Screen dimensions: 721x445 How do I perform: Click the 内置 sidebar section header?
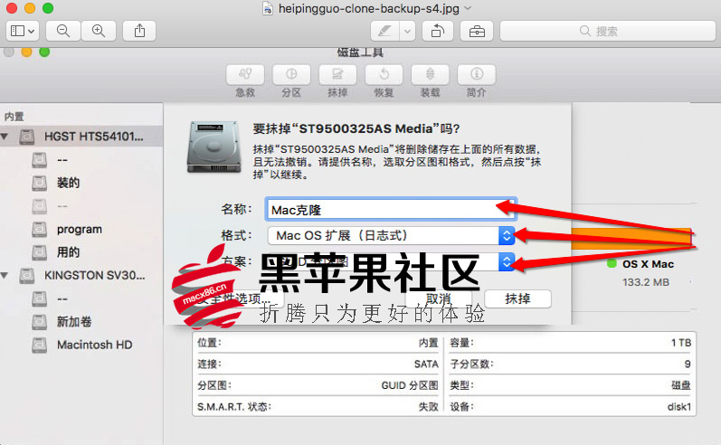(14, 117)
